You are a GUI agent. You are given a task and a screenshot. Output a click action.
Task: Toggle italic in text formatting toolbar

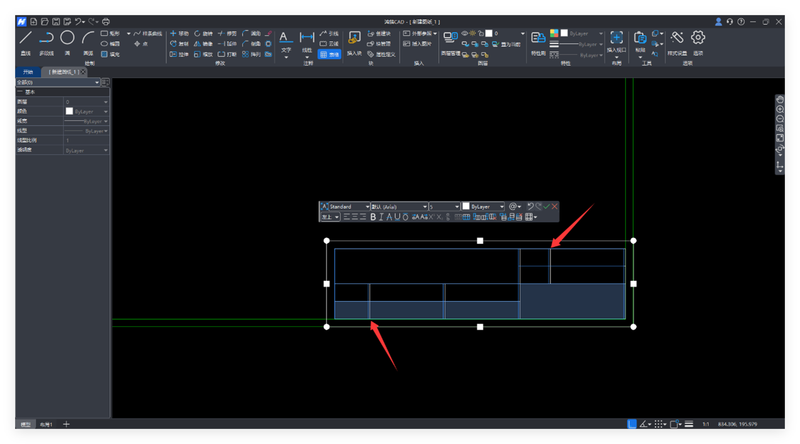click(x=381, y=217)
